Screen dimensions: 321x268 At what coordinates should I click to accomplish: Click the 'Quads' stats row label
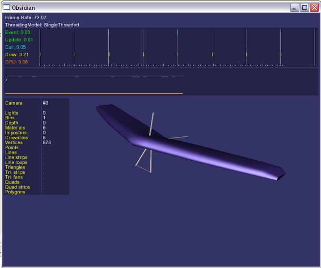coord(12,182)
